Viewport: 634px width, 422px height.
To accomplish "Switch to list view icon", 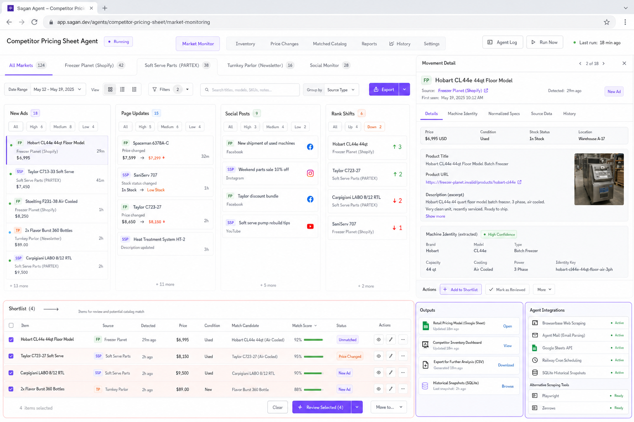I will pyautogui.click(x=122, y=89).
